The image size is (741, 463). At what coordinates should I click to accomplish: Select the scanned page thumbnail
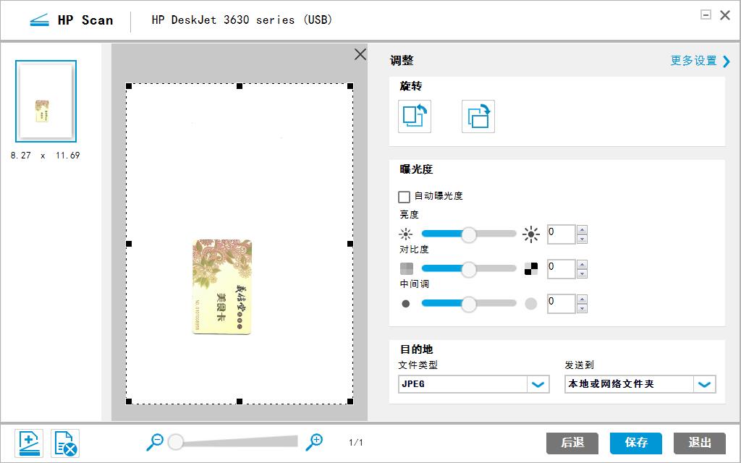pyautogui.click(x=46, y=101)
